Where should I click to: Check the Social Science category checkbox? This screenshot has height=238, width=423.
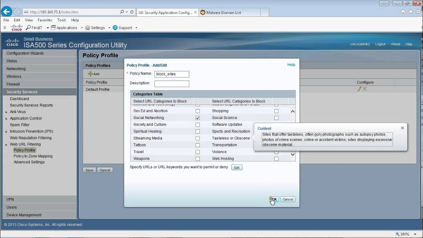(276, 118)
